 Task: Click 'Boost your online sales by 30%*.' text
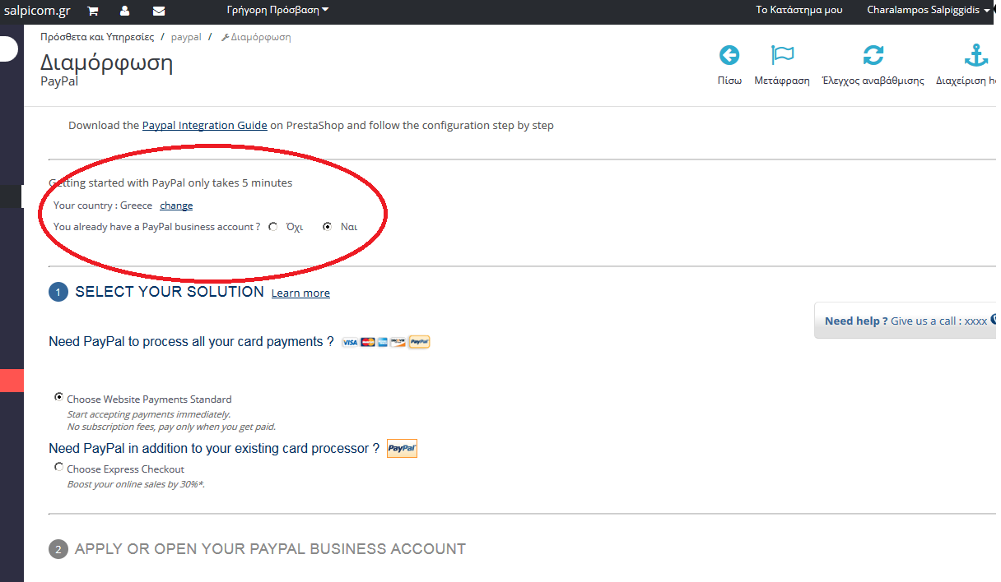point(136,484)
